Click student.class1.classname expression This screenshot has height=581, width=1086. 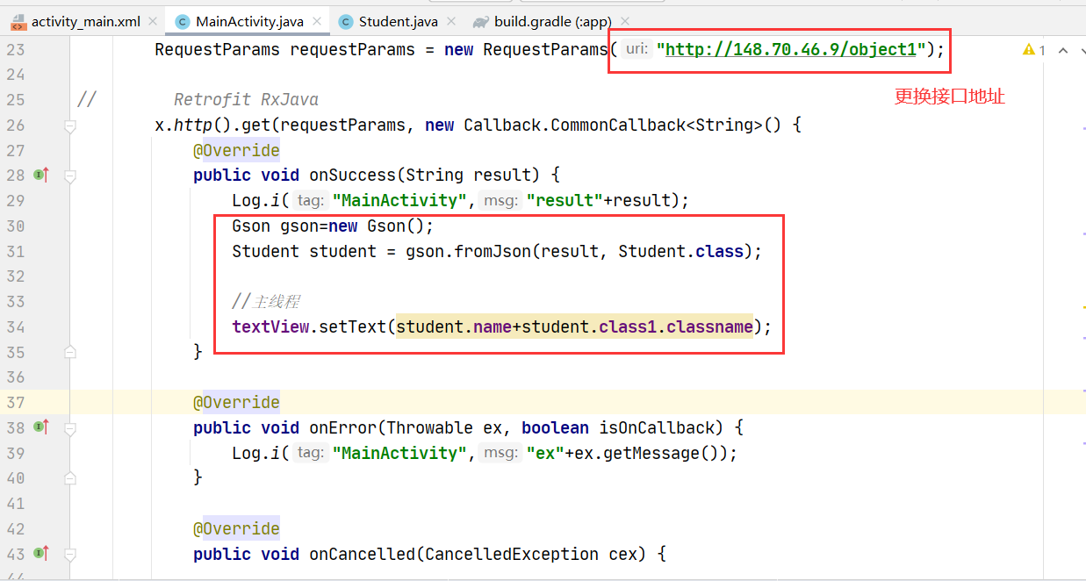coord(637,327)
